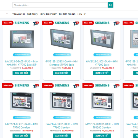Focus the Tìm sản phẩm search field
The height and width of the screenshot is (138, 138).
click(x=60, y=5)
